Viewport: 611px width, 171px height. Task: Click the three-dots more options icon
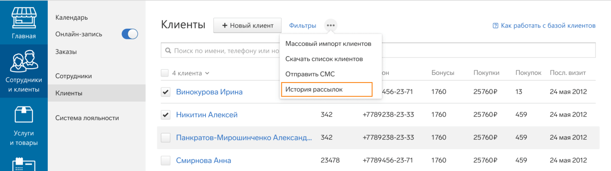pyautogui.click(x=330, y=25)
